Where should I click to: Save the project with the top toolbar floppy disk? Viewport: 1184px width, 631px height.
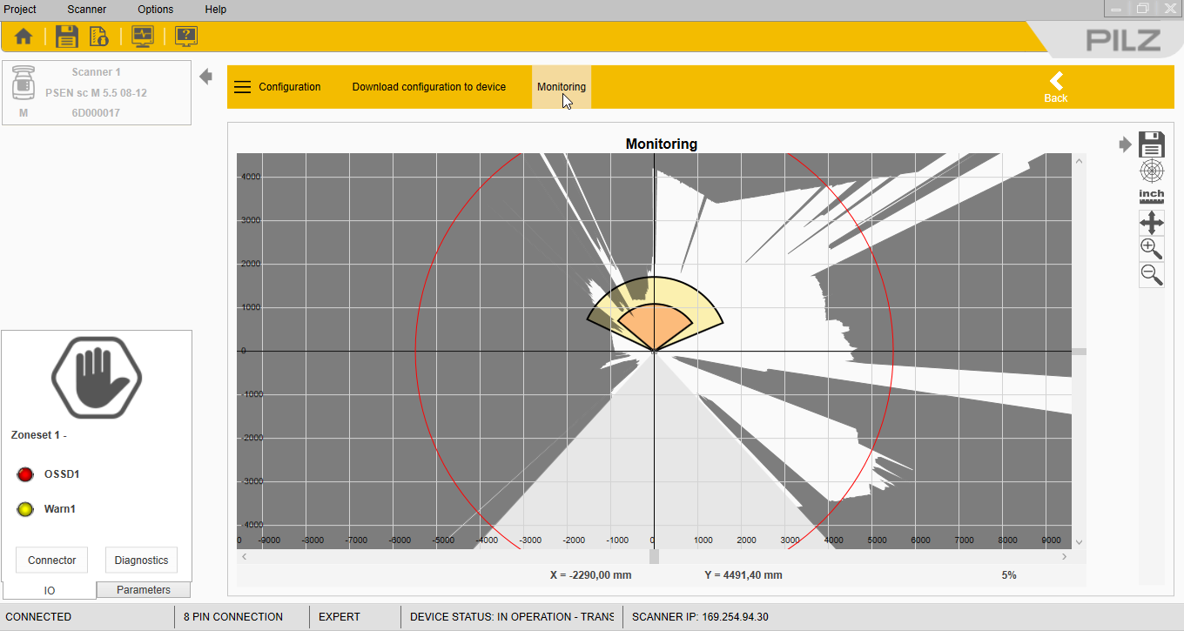click(x=67, y=37)
